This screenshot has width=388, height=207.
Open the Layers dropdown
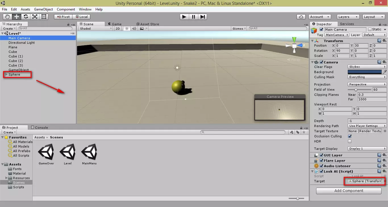click(x=348, y=17)
